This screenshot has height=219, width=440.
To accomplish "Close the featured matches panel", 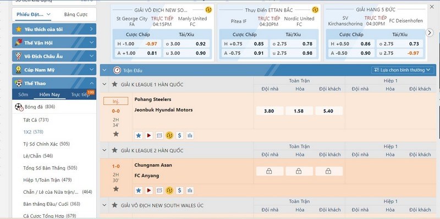I will 432,7.
